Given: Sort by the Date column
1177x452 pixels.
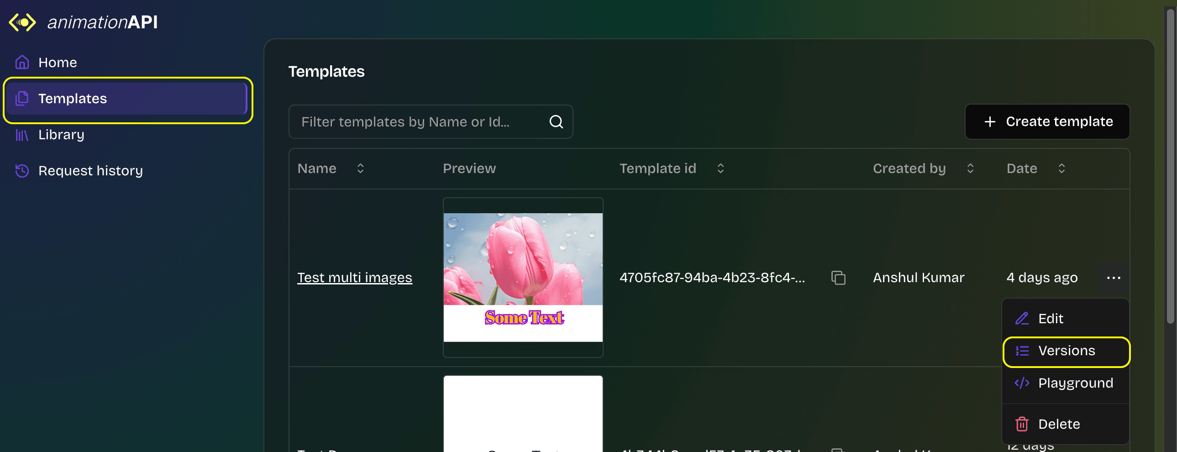Looking at the screenshot, I should click(x=1062, y=168).
